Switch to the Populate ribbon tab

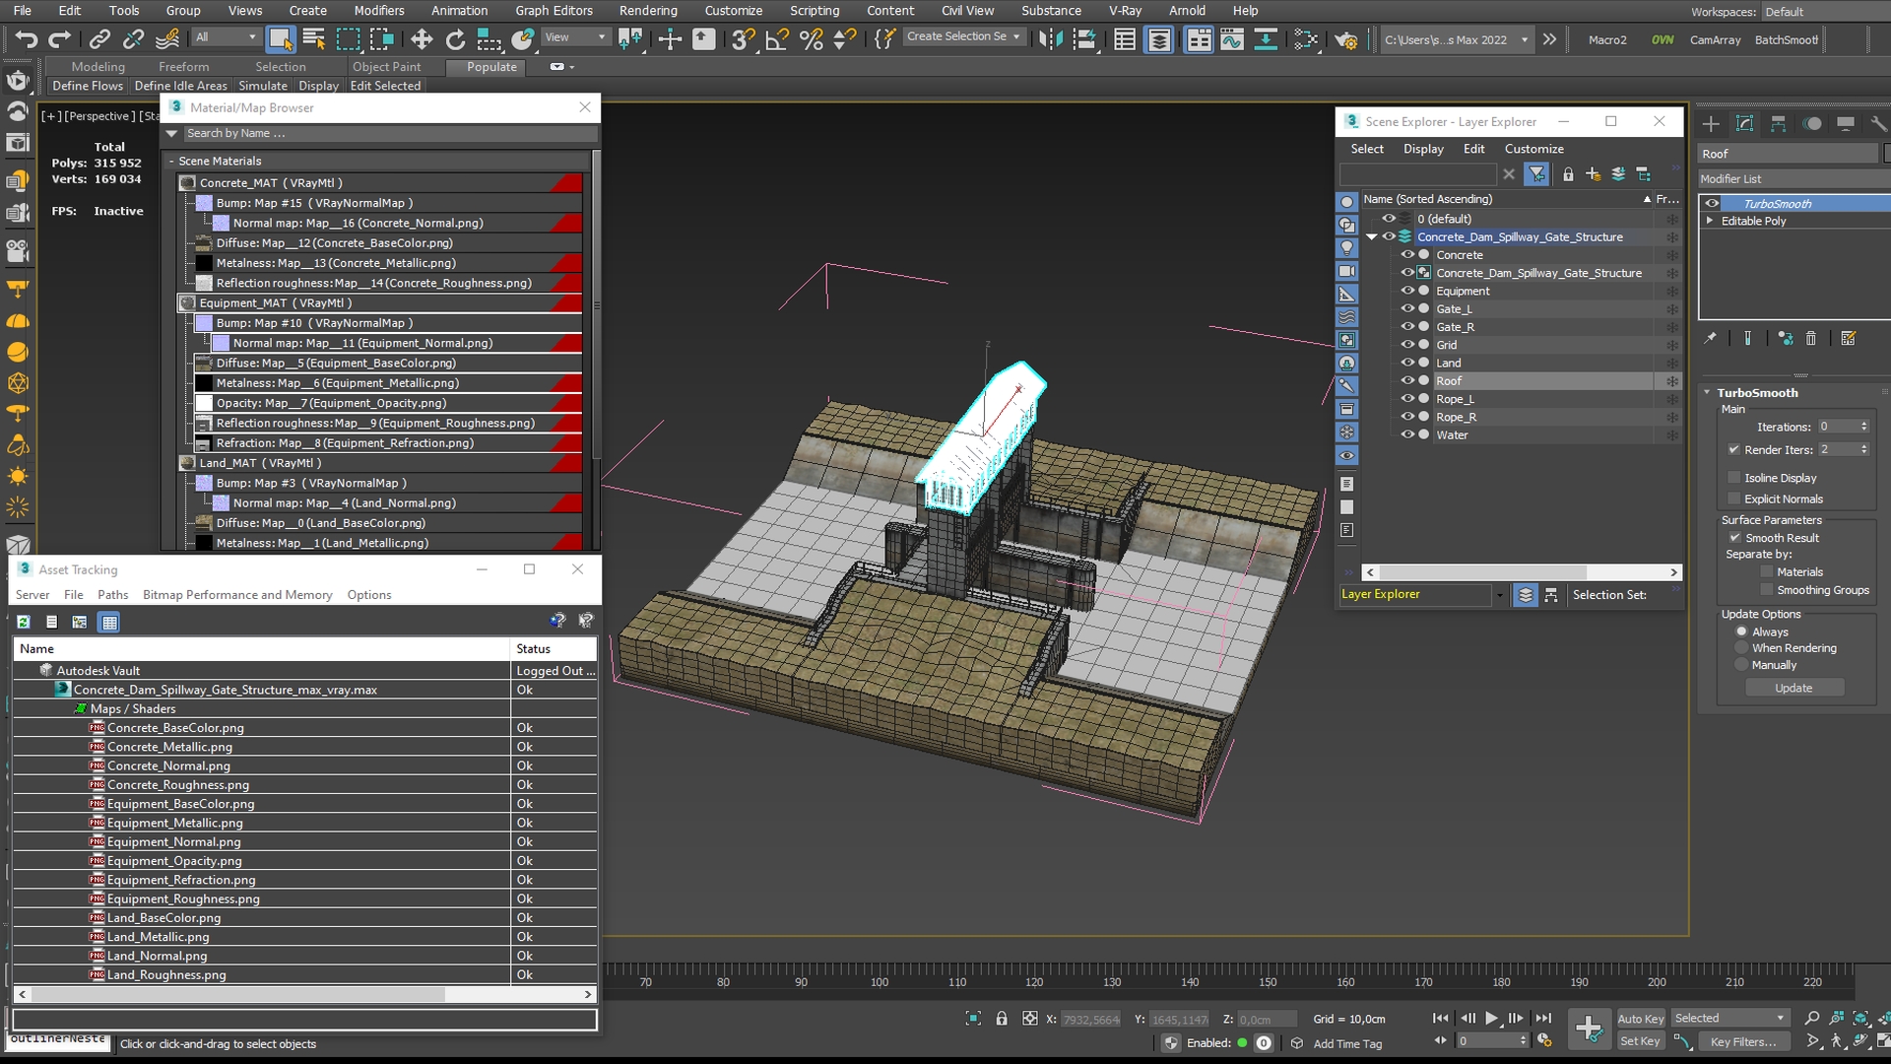click(x=491, y=67)
